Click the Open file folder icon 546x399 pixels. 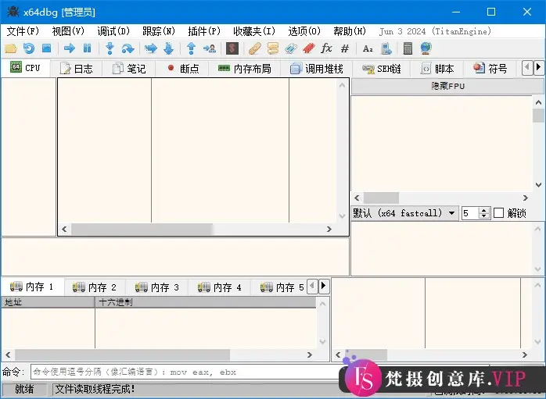(x=11, y=48)
